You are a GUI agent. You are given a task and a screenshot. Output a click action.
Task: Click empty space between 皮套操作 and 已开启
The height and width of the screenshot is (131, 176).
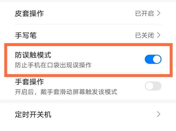(88, 13)
